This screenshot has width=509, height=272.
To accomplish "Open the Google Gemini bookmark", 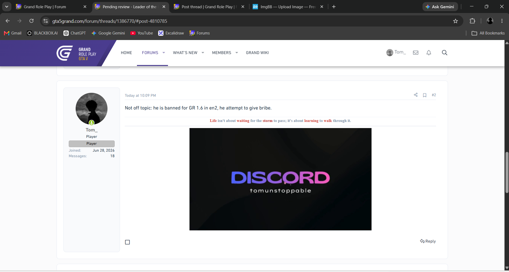I will [108, 33].
